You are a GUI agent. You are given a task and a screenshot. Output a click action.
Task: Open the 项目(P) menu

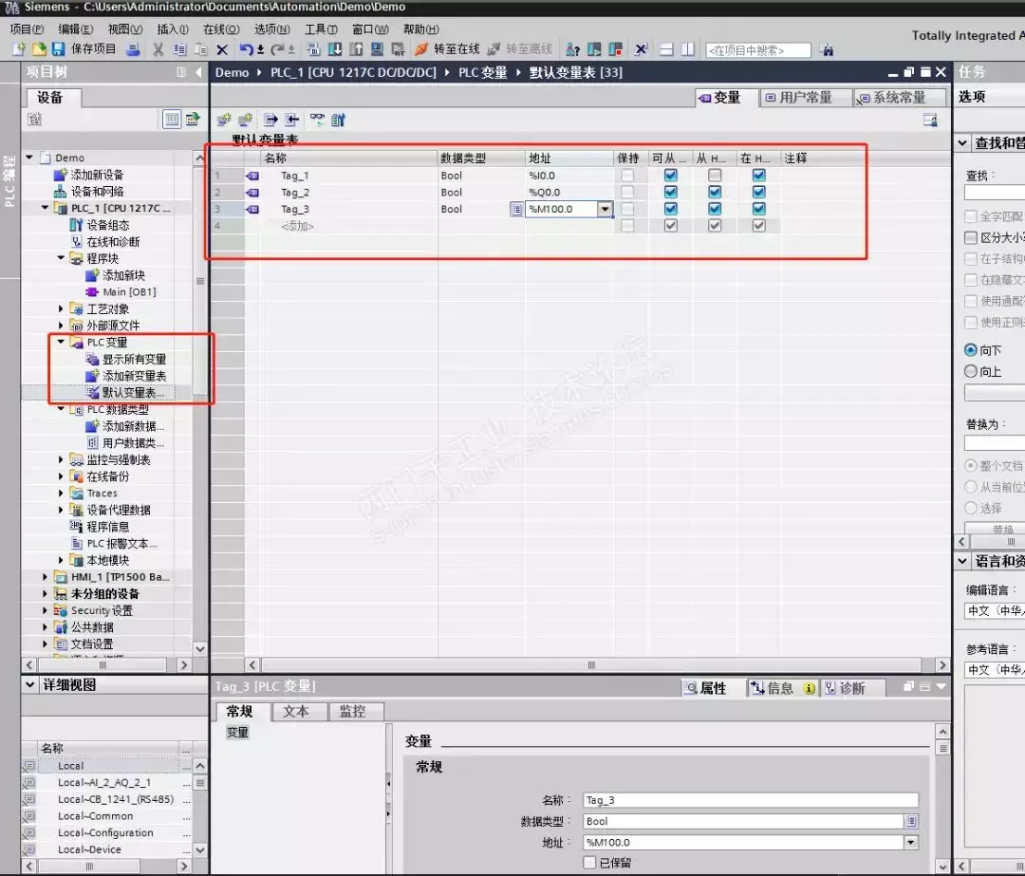27,28
